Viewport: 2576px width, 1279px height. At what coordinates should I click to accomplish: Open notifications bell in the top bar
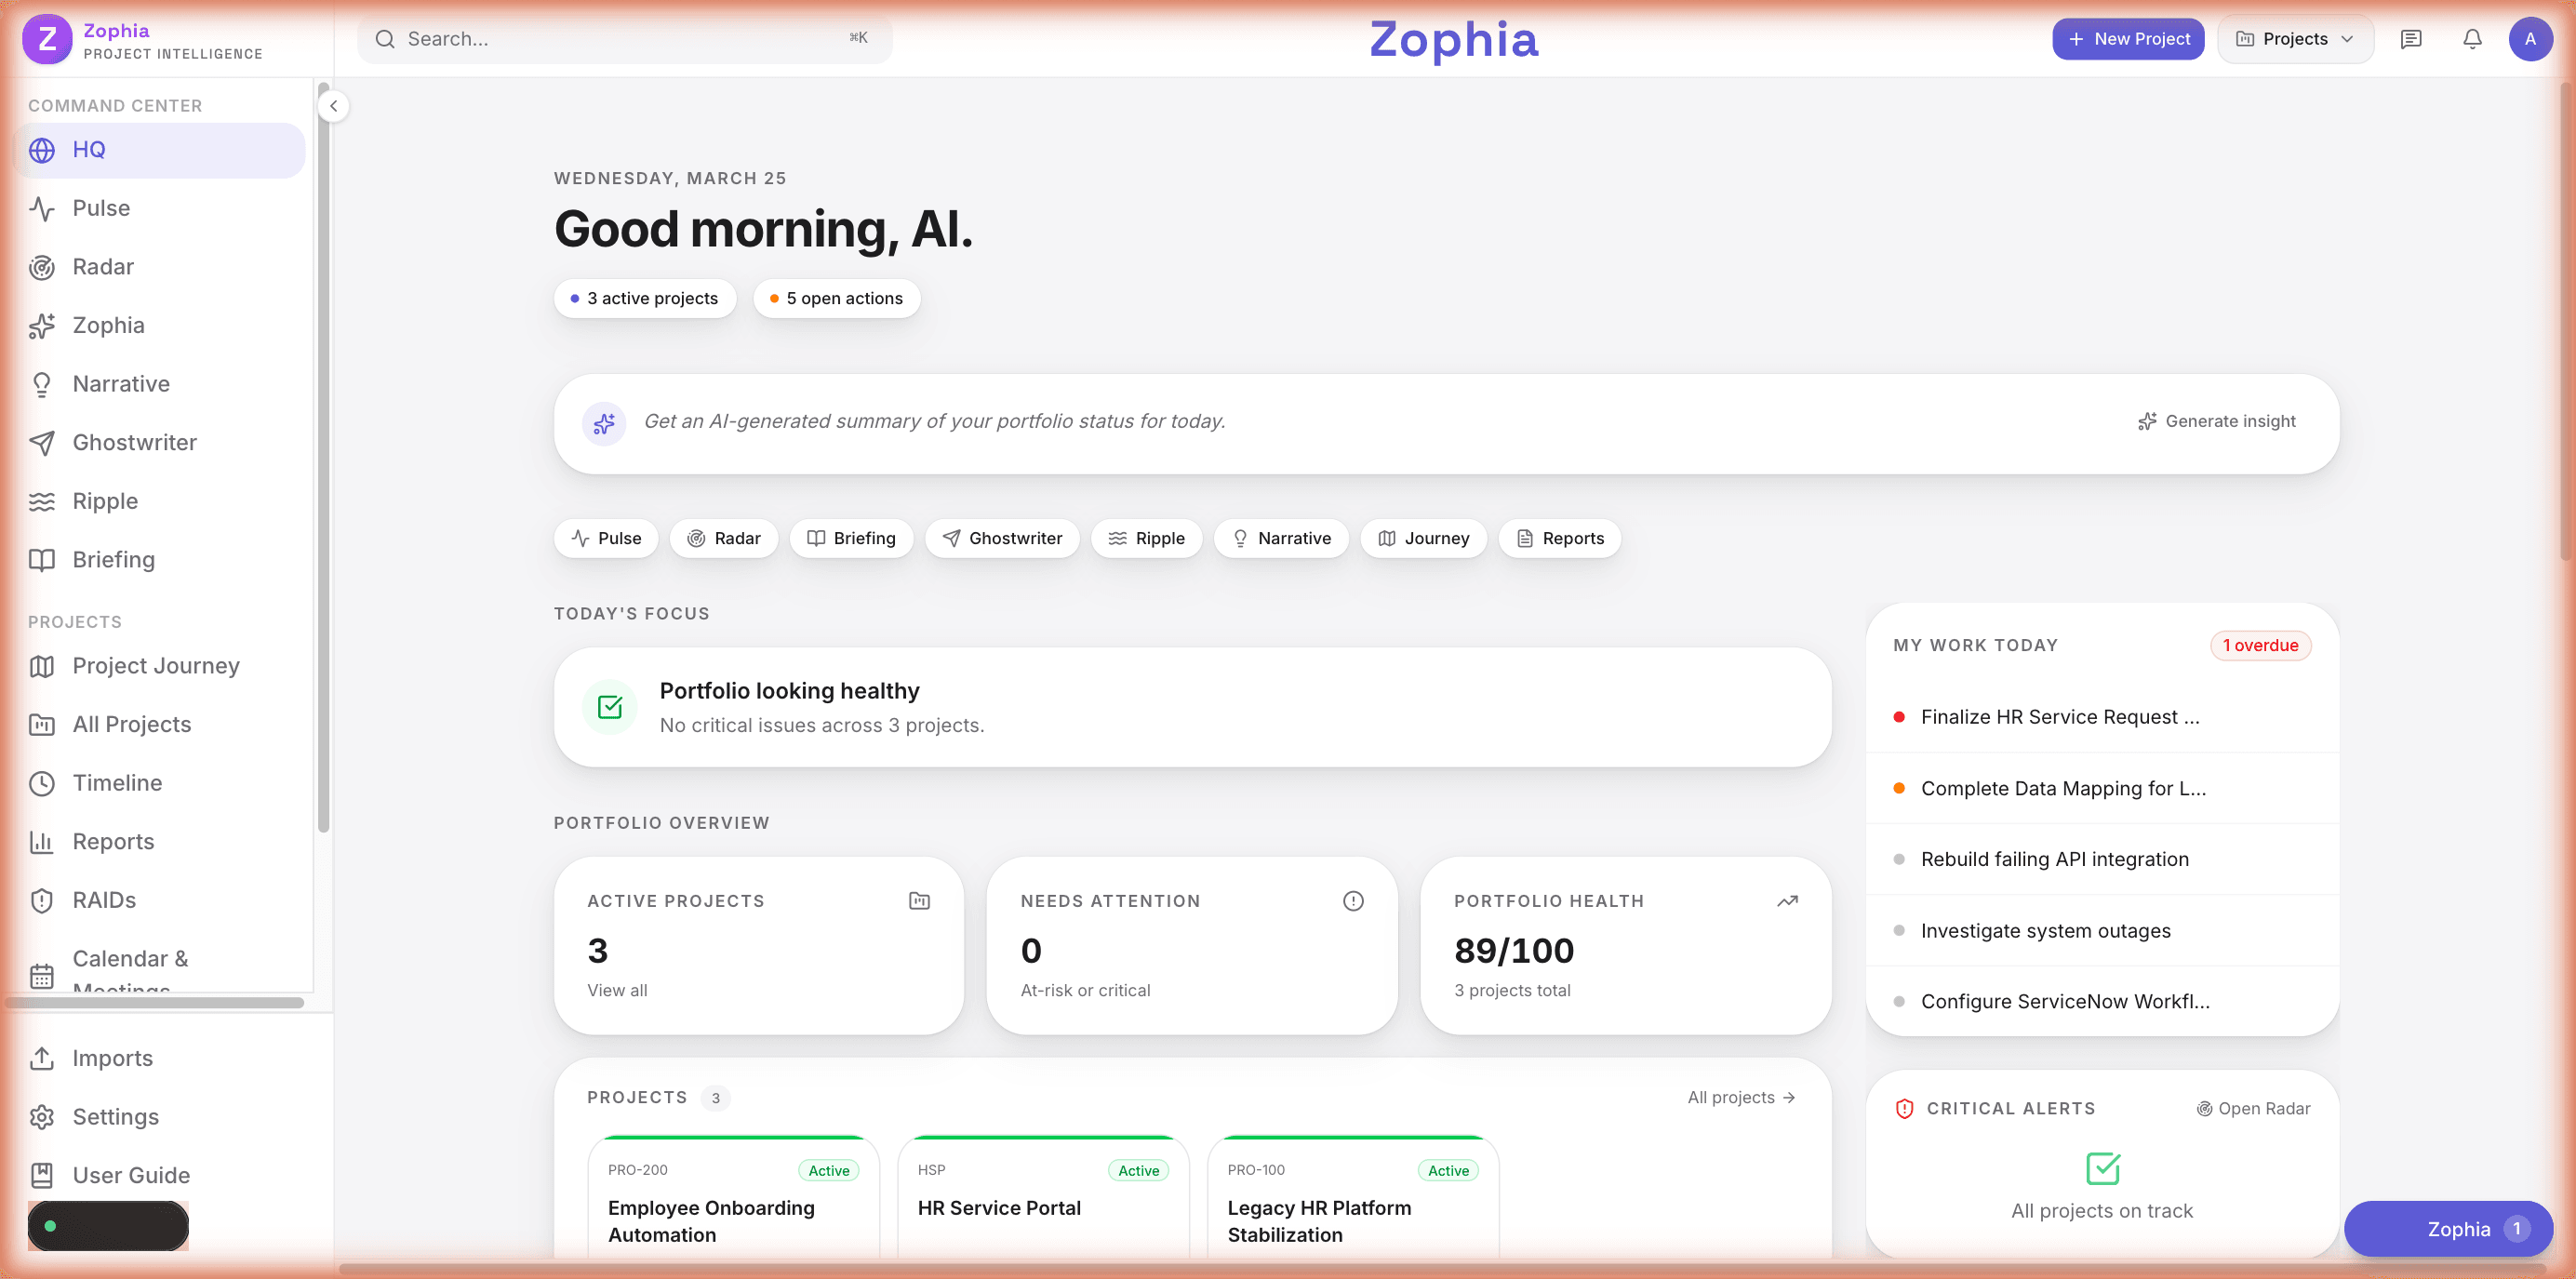click(x=2472, y=39)
